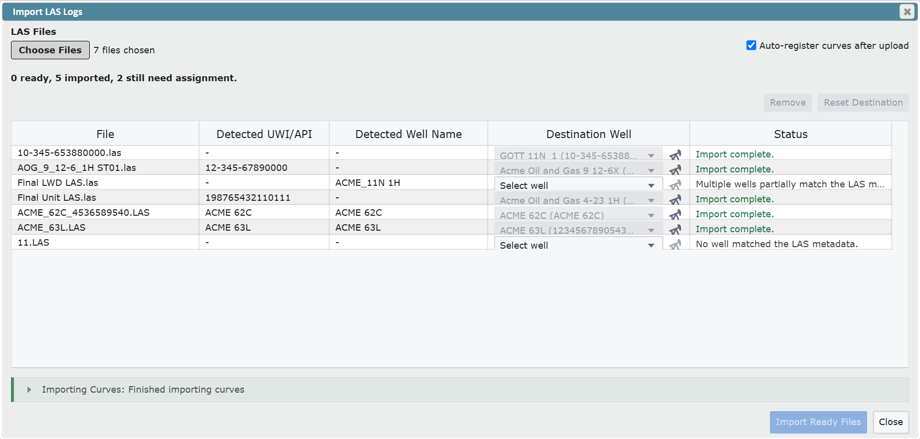Click the well icon for AOG_9_12-6_1H ST01.las row
Viewport: 920px width, 439px height.
pos(675,170)
